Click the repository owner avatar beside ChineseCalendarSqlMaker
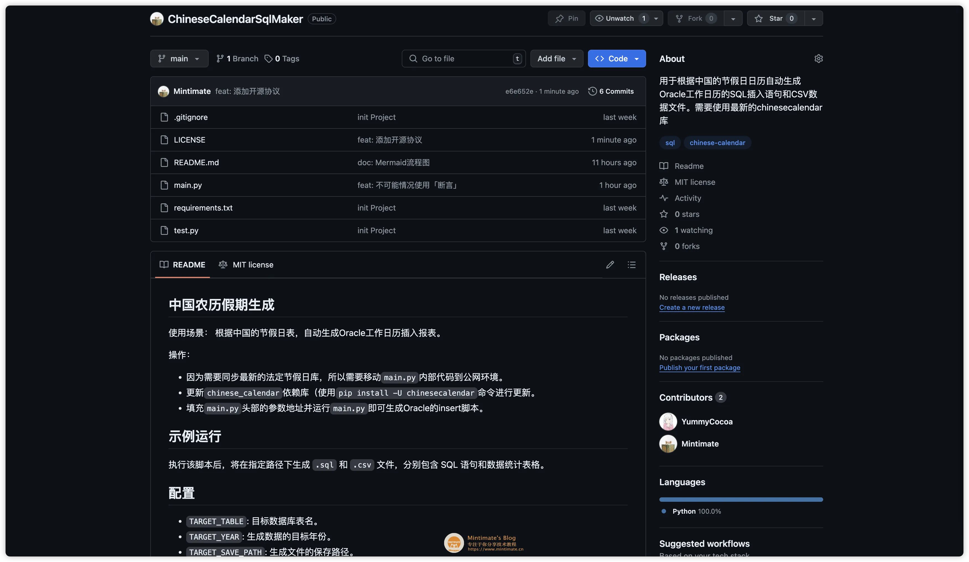 [x=157, y=19]
